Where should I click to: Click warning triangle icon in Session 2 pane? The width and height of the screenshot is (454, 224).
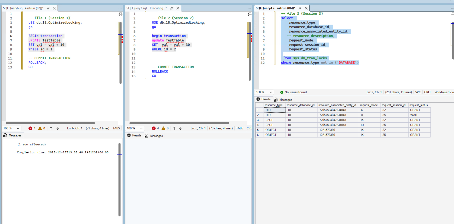tap(163, 128)
